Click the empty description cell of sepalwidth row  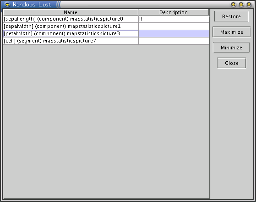pyautogui.click(x=174, y=26)
